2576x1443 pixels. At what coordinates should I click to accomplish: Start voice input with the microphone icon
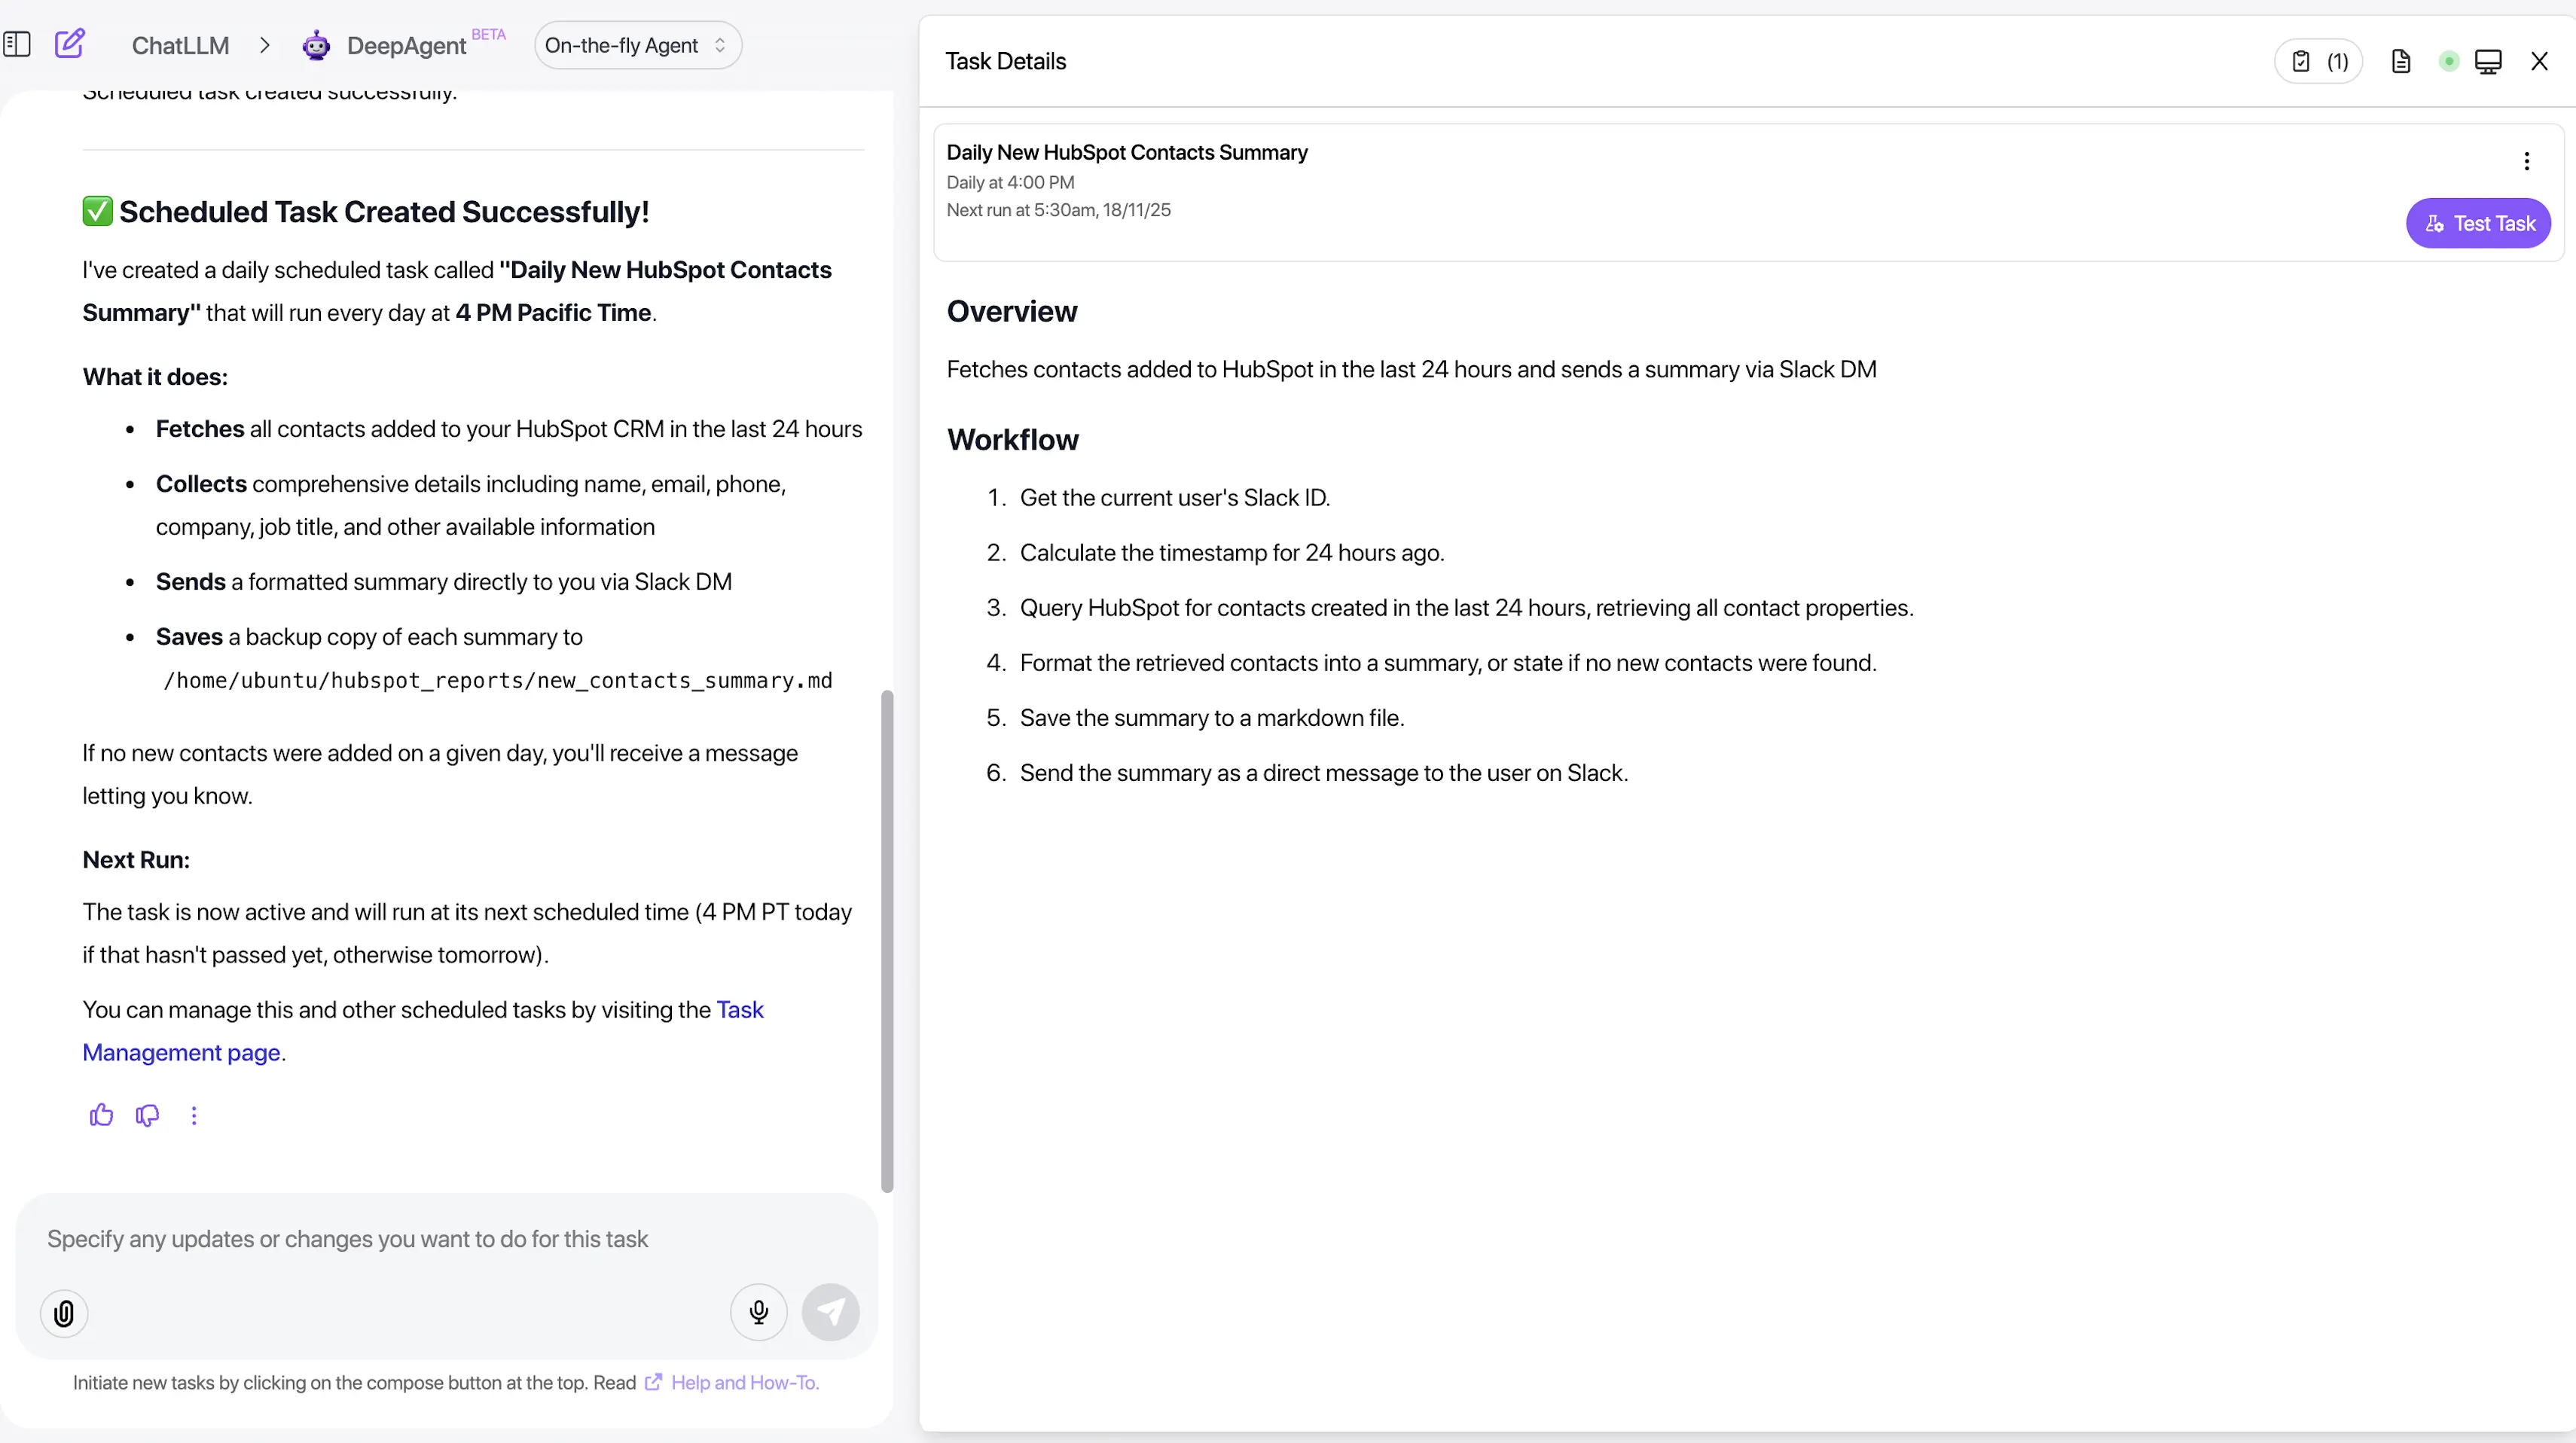[758, 1312]
